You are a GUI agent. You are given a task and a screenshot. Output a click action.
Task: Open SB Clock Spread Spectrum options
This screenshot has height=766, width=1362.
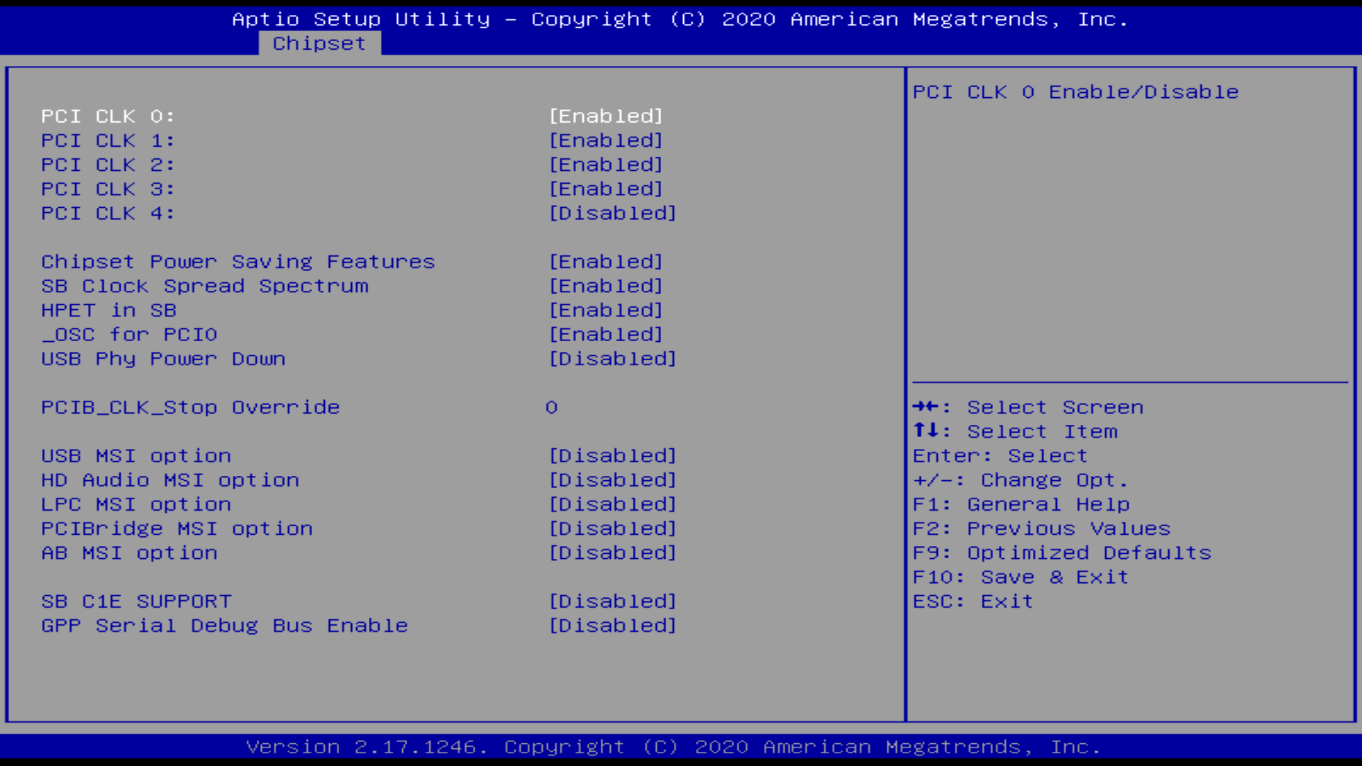(x=606, y=286)
